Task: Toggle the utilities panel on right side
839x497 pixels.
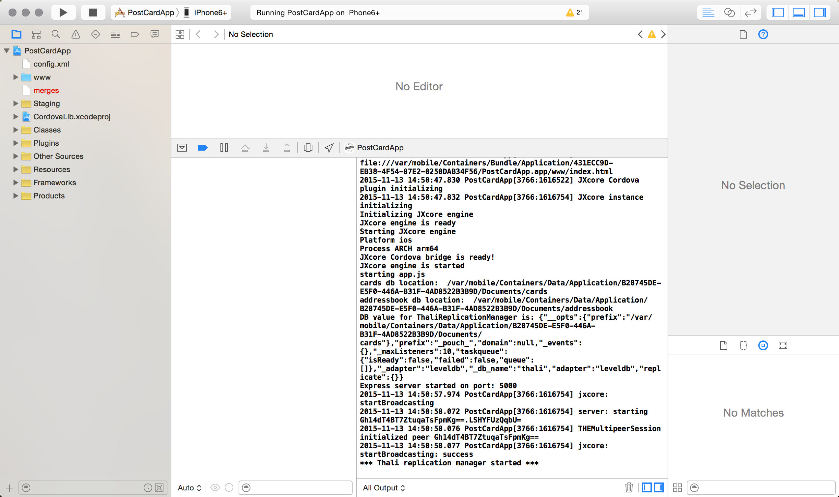Action: (x=823, y=13)
